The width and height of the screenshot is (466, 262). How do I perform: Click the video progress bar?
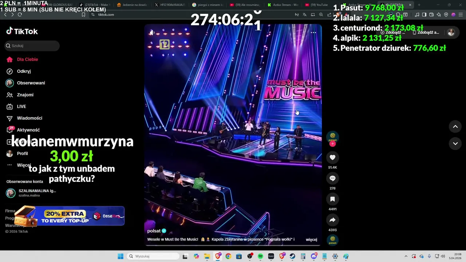233,245
